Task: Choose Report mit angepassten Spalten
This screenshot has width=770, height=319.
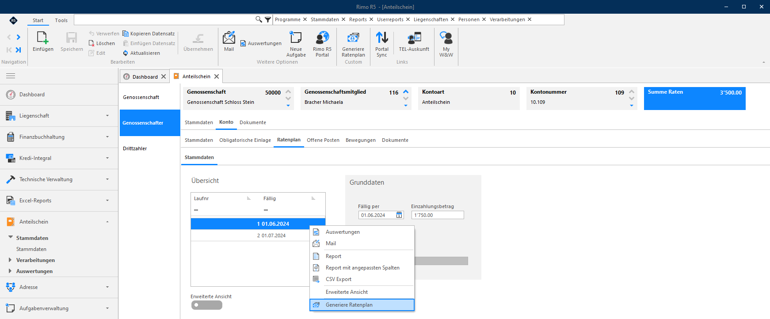Action: (362, 268)
